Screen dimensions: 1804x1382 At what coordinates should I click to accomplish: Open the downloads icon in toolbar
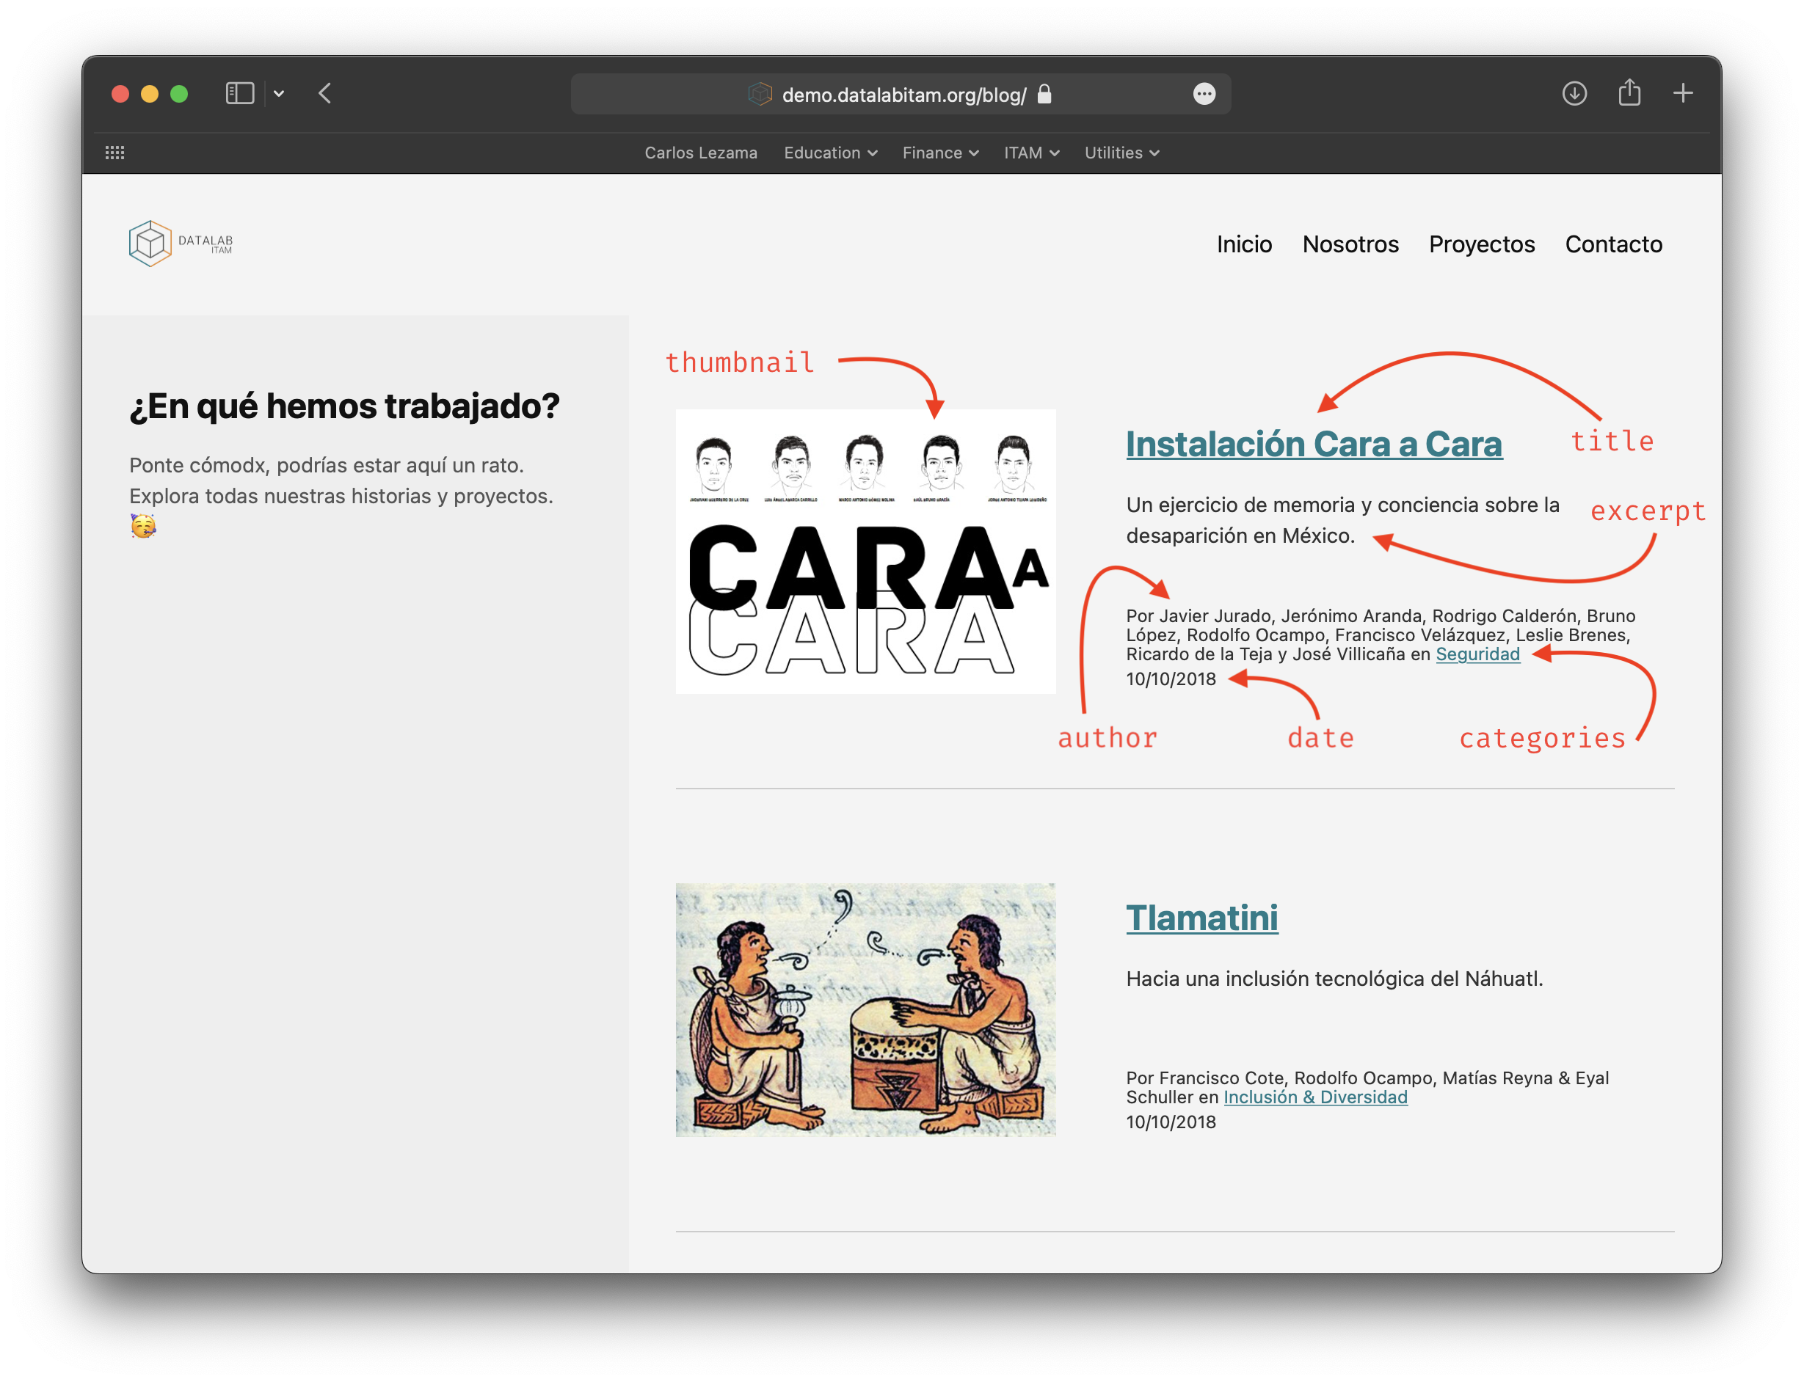(1574, 93)
